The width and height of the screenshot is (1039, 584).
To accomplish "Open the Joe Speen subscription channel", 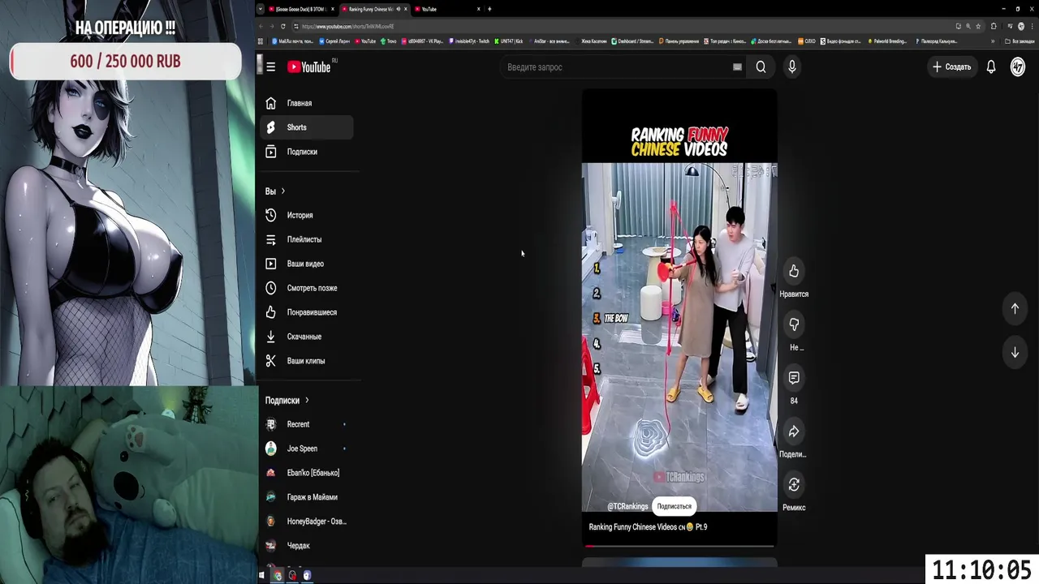I will point(307,449).
